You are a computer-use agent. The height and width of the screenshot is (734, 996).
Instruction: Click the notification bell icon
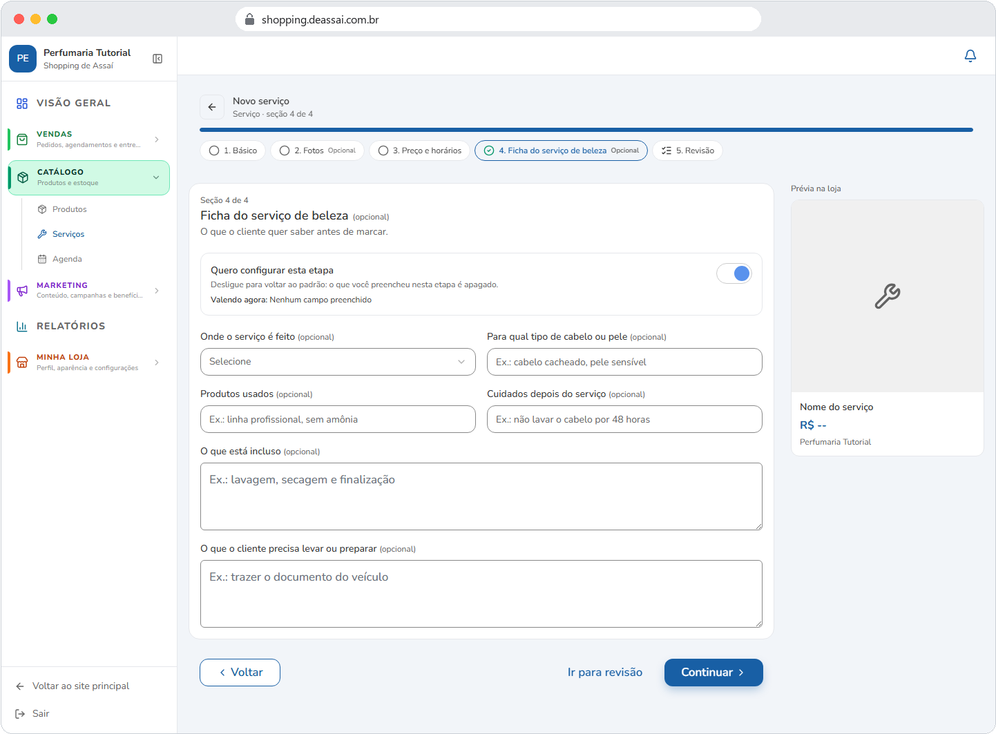(x=970, y=56)
